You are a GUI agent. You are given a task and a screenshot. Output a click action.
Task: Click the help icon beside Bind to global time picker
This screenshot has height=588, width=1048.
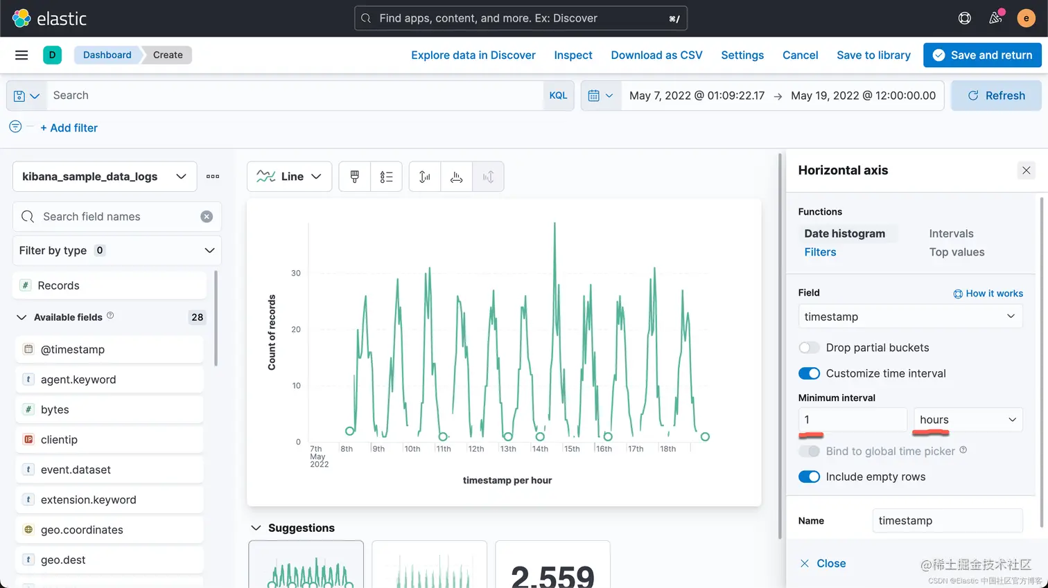963,450
